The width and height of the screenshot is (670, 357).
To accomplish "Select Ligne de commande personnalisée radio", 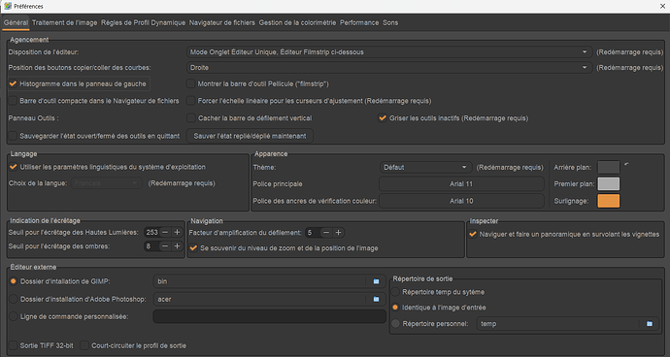I will pyautogui.click(x=14, y=316).
